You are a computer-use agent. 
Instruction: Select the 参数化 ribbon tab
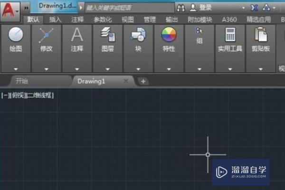103,19
